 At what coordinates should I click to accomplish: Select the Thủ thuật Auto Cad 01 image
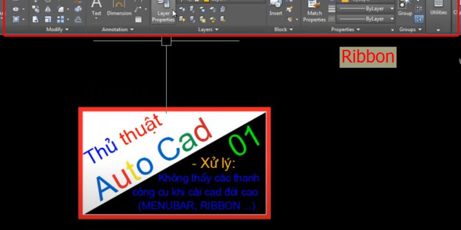pyautogui.click(x=175, y=163)
